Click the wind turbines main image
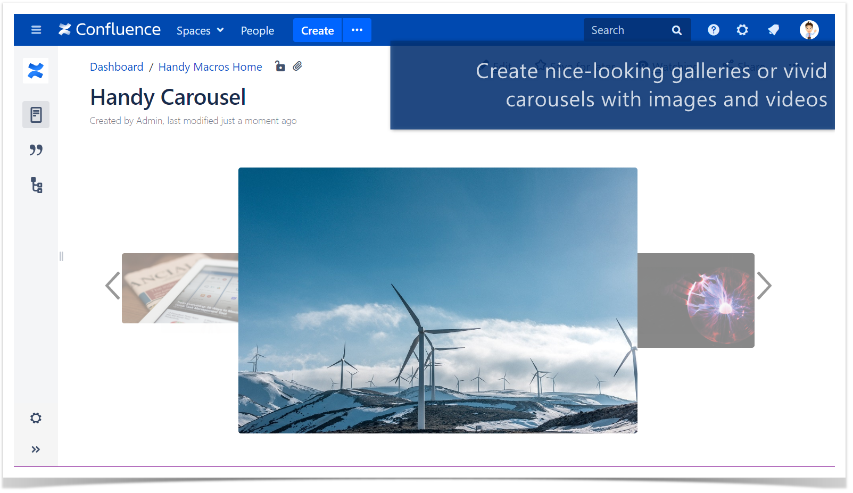Viewport: 853px width, 493px height. pyautogui.click(x=438, y=300)
